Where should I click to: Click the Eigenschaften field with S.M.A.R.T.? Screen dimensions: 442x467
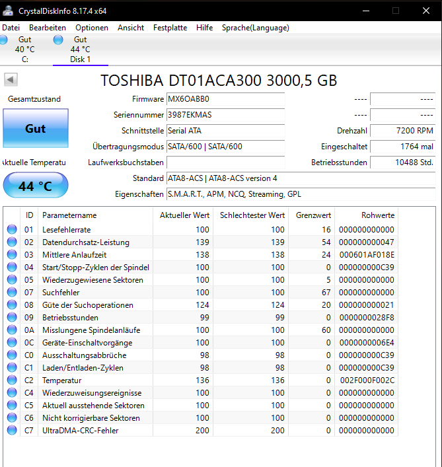pos(301,194)
